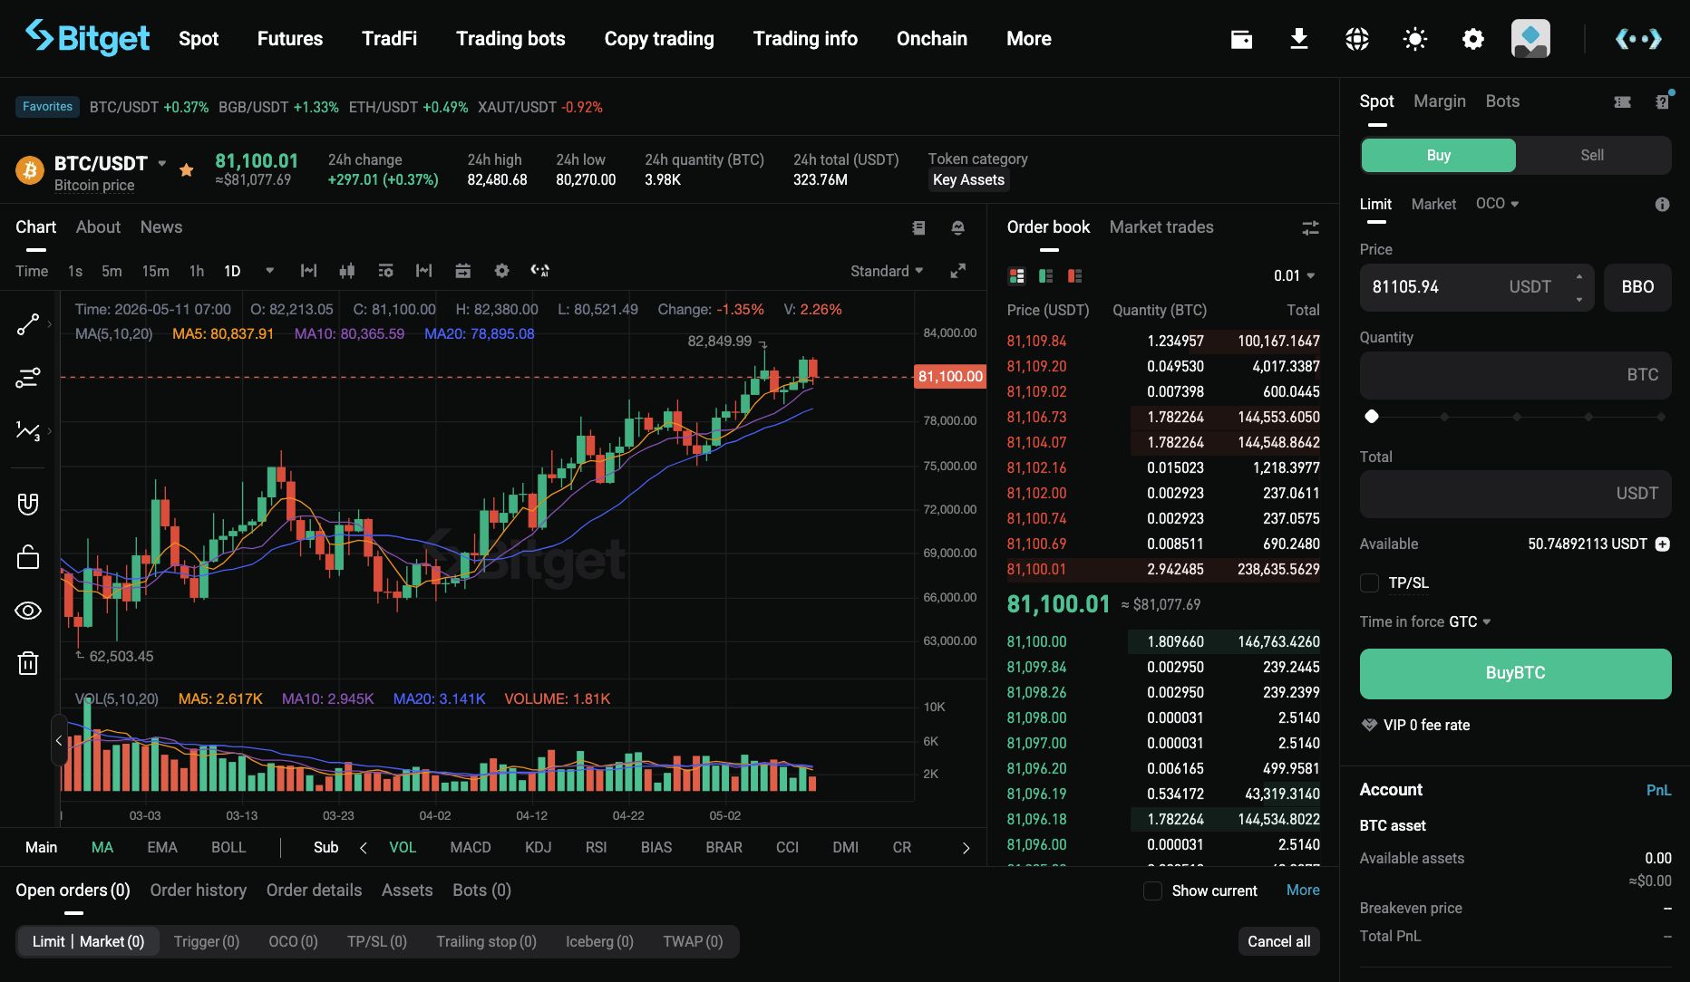Toggle the BTC/USDT favorite star
Viewport: 1690px width, 982px height.
[186, 170]
